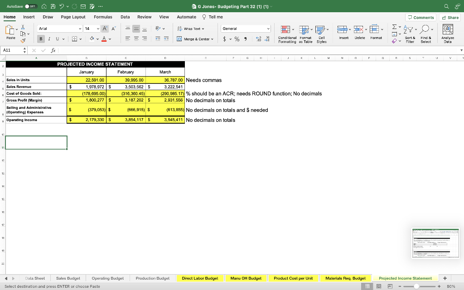Click the Share button
The image size is (464, 290).
coord(450,18)
